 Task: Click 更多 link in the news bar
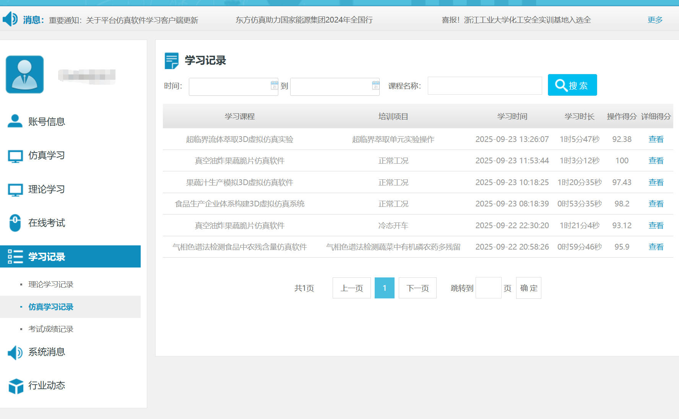655,20
